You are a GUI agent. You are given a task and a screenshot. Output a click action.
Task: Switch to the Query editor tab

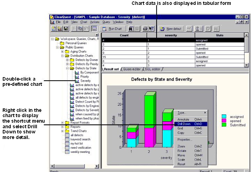point(132,69)
